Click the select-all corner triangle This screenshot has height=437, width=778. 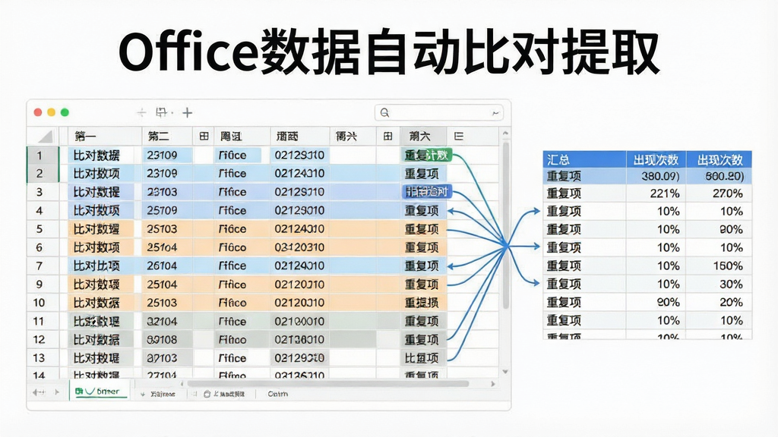point(45,137)
